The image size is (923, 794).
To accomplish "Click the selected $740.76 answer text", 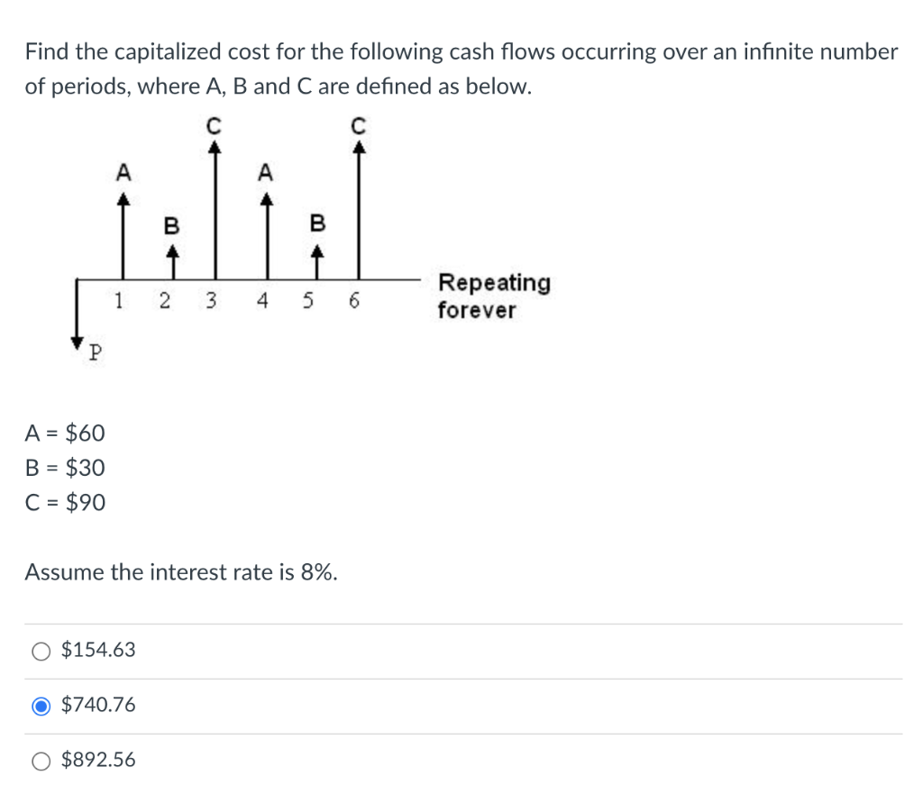I will click(x=99, y=705).
